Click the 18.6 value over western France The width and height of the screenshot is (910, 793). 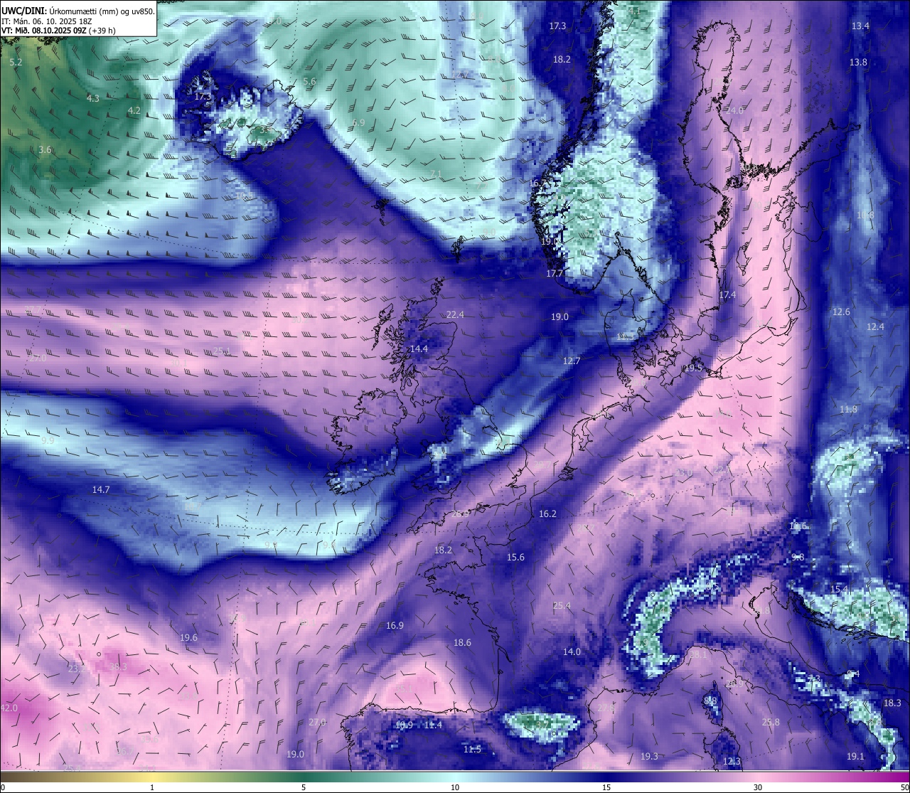[x=462, y=642]
